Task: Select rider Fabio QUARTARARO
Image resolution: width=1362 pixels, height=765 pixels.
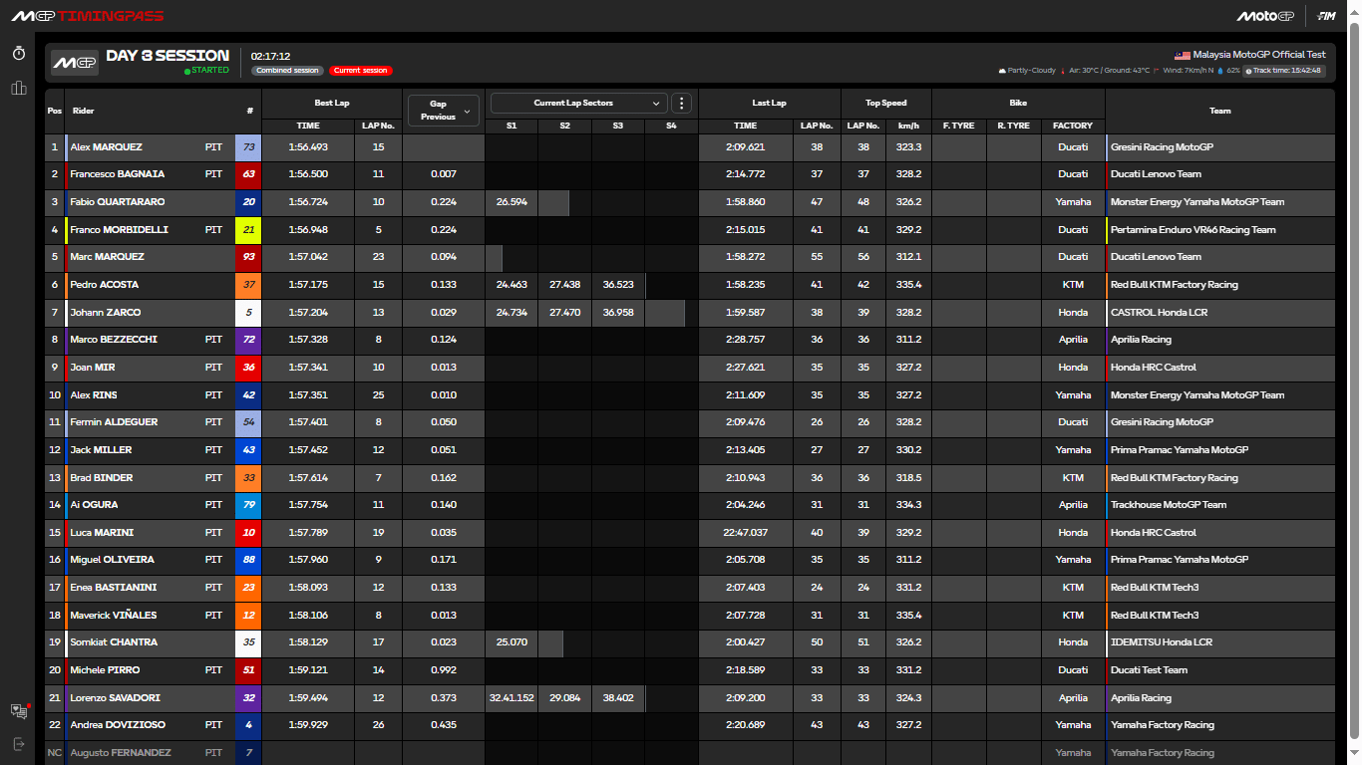Action: (x=118, y=202)
